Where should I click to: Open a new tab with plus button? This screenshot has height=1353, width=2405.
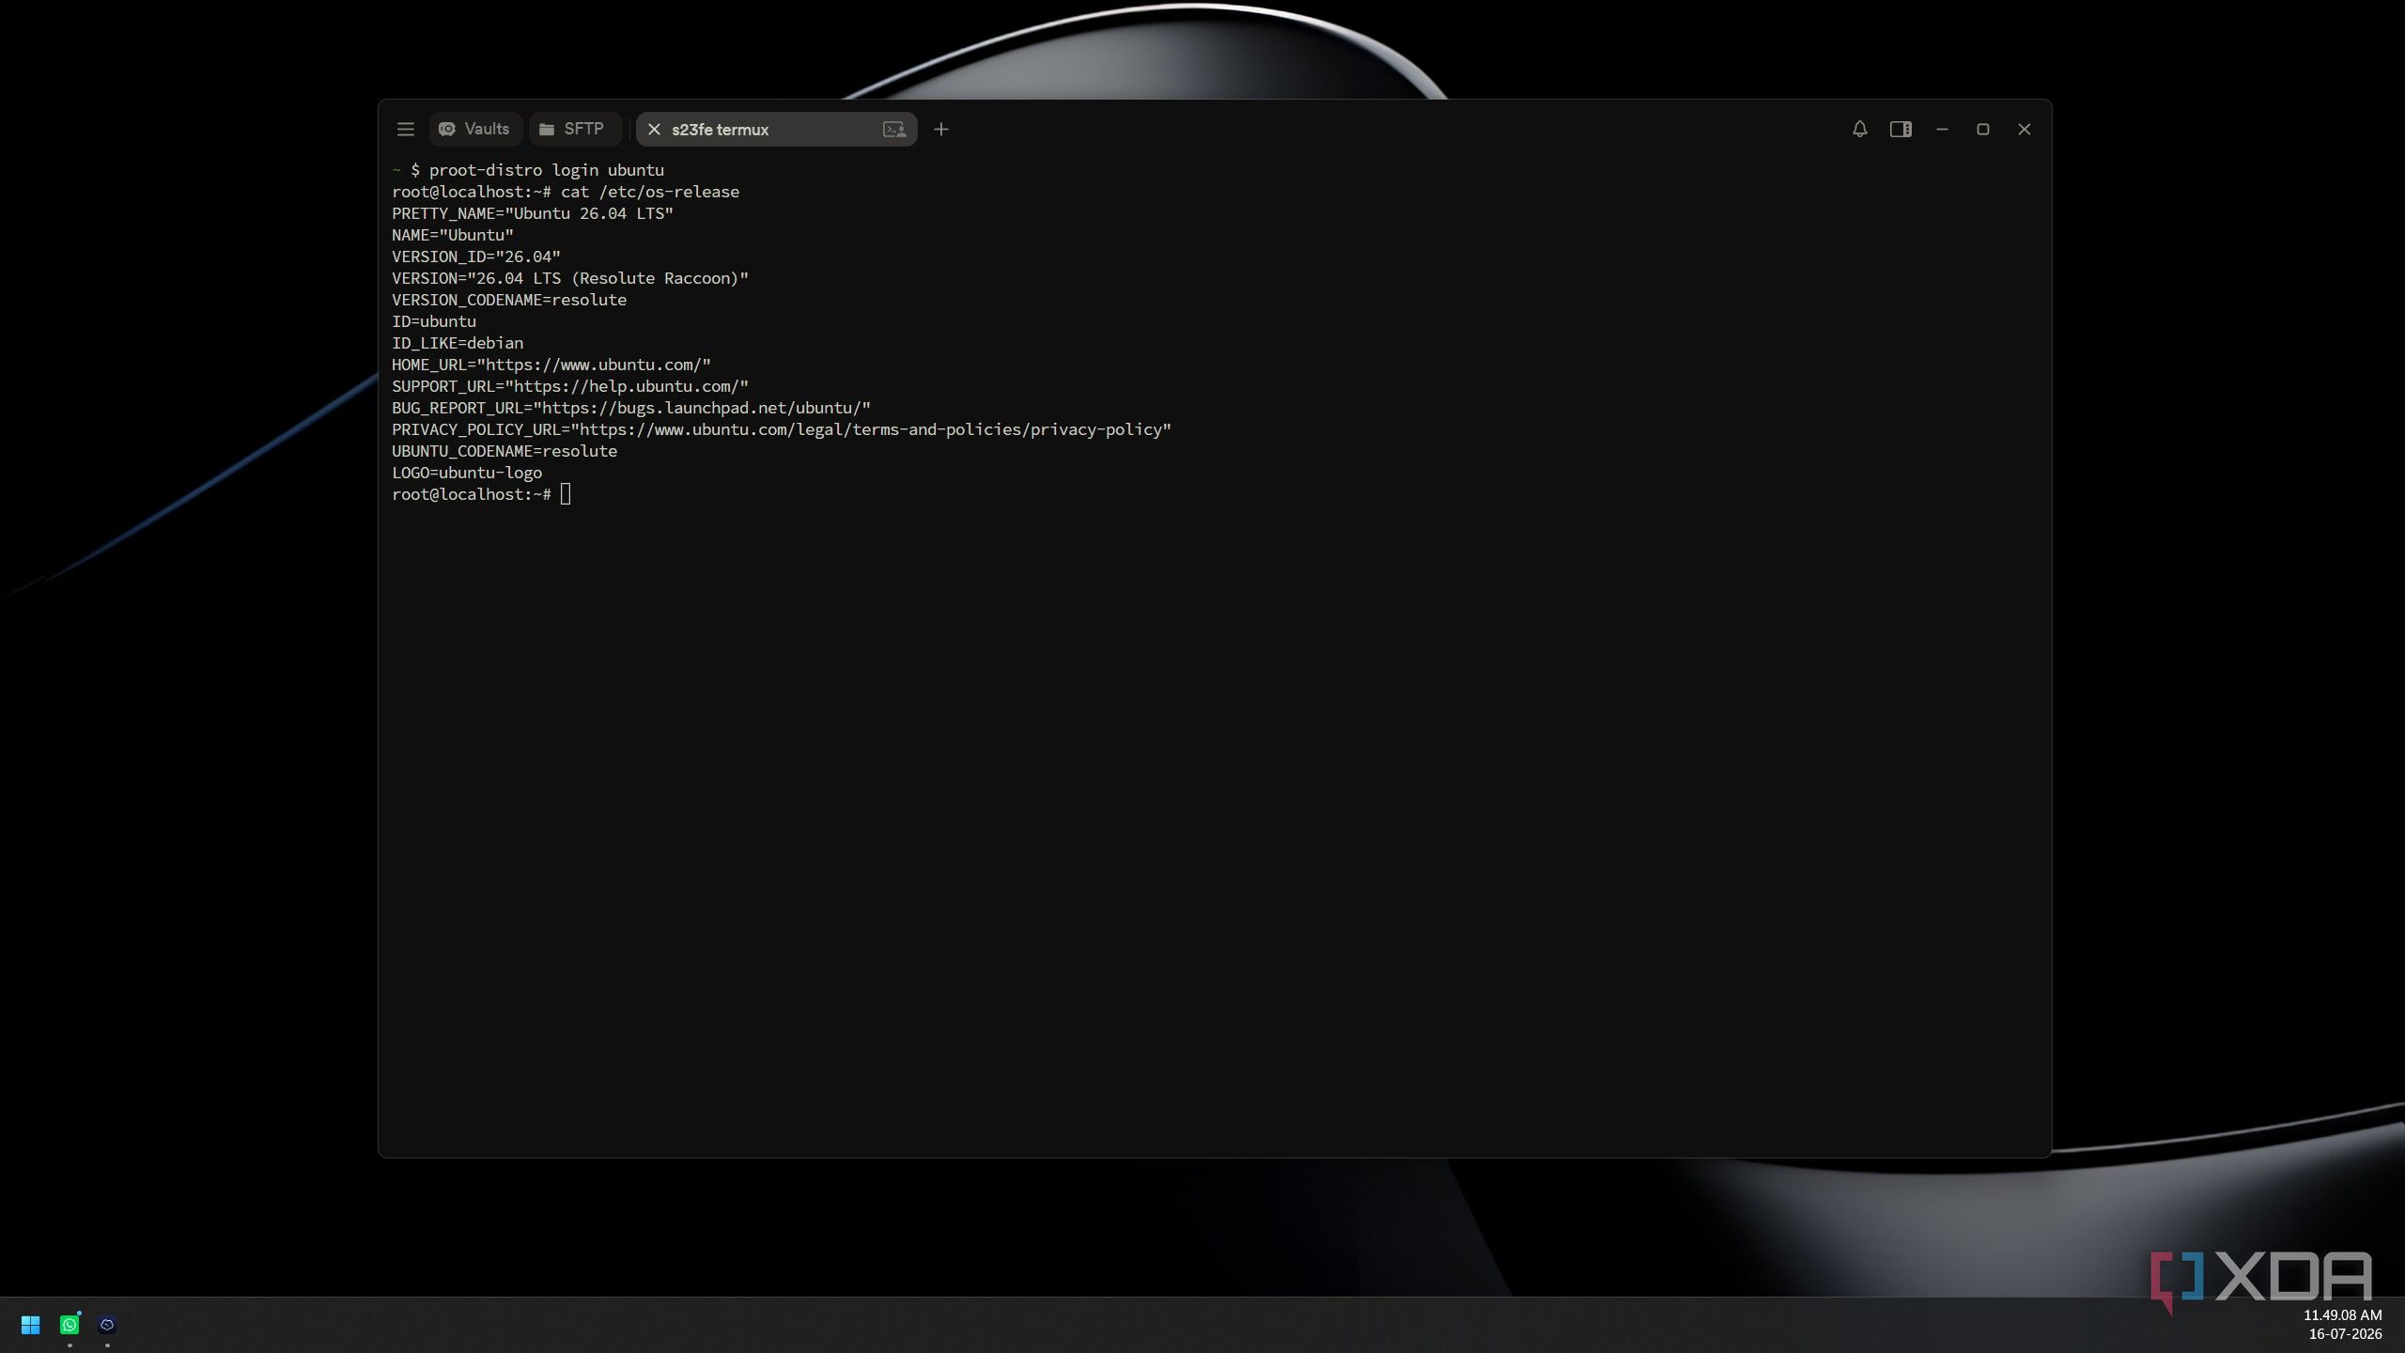click(940, 130)
